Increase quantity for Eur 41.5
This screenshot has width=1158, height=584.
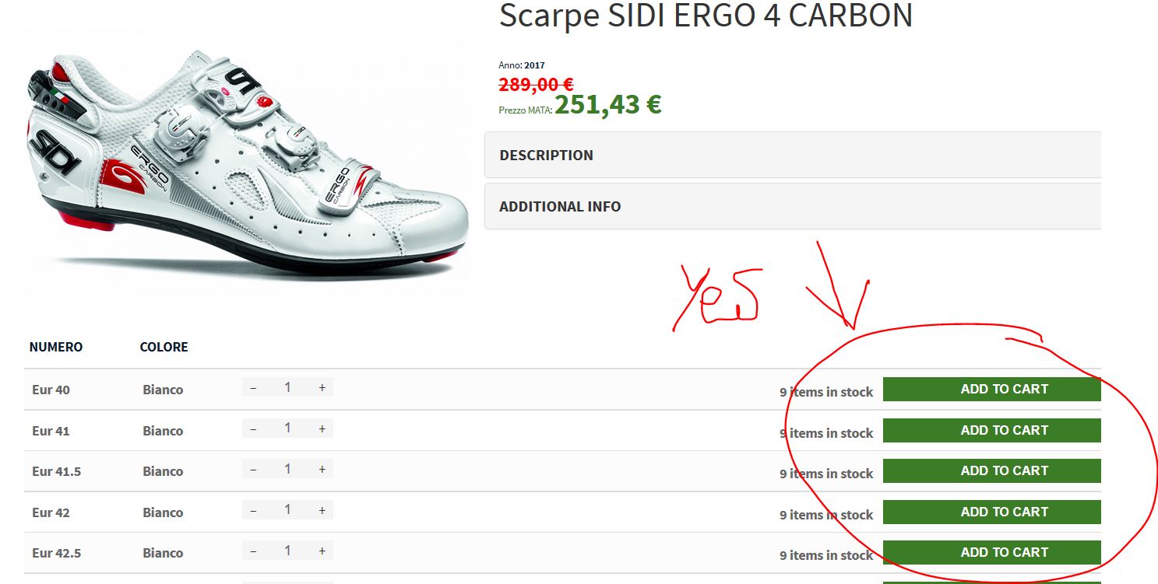322,469
